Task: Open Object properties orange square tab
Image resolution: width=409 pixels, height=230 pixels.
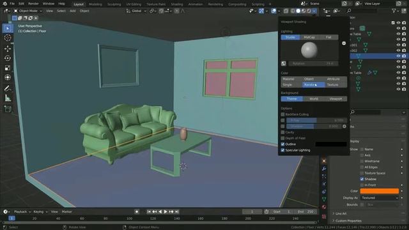Action: [x=324, y=161]
